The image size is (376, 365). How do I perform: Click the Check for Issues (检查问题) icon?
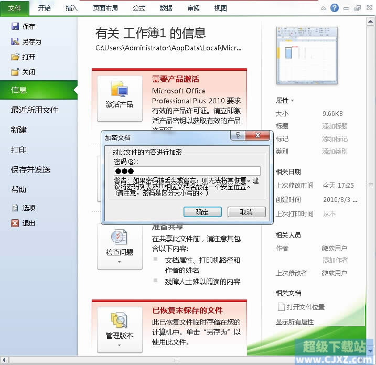pyautogui.click(x=119, y=237)
